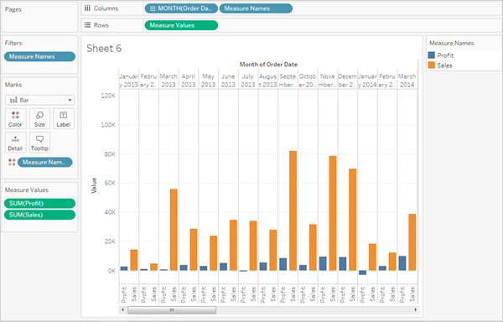Click the Profit blue legend swatch
503x322 pixels.
click(x=432, y=55)
